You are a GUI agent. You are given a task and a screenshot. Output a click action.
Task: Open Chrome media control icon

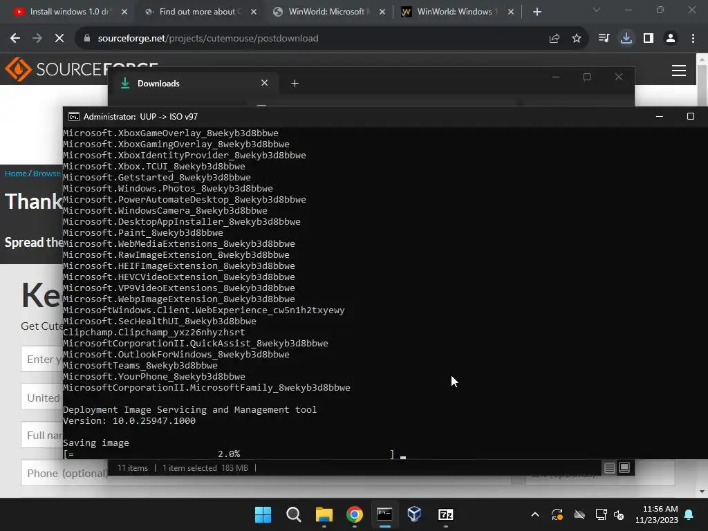point(604,39)
